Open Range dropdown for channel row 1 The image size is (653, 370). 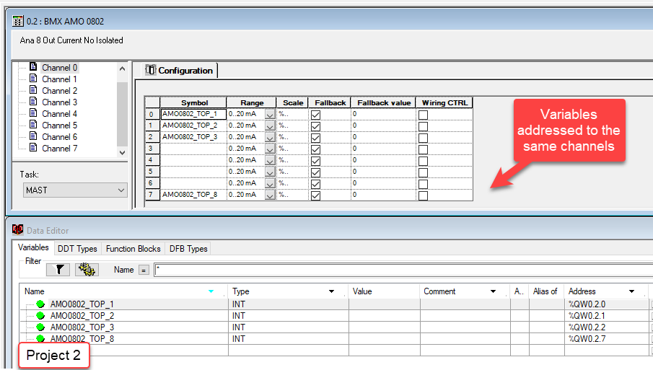(x=270, y=125)
